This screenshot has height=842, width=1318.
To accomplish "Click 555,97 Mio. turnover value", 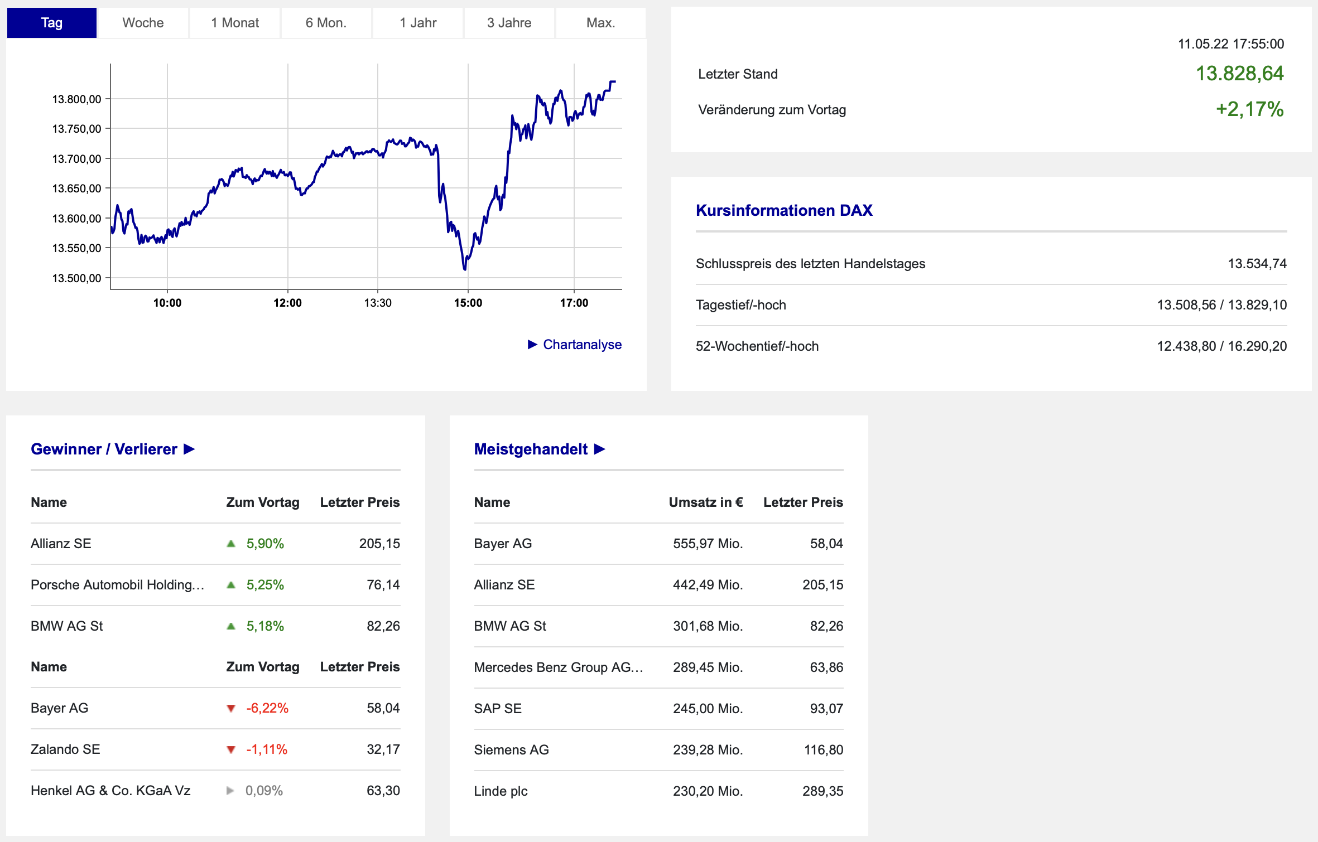I will (x=708, y=544).
